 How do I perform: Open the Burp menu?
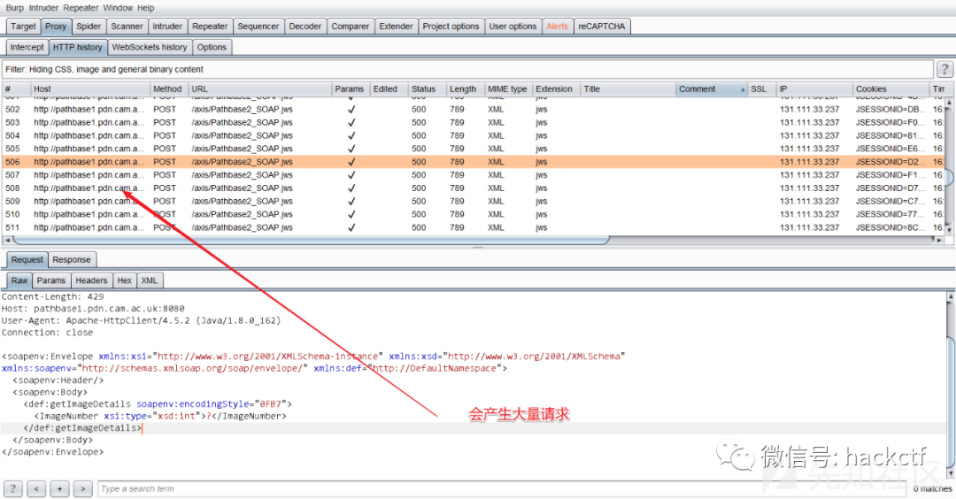click(x=15, y=8)
